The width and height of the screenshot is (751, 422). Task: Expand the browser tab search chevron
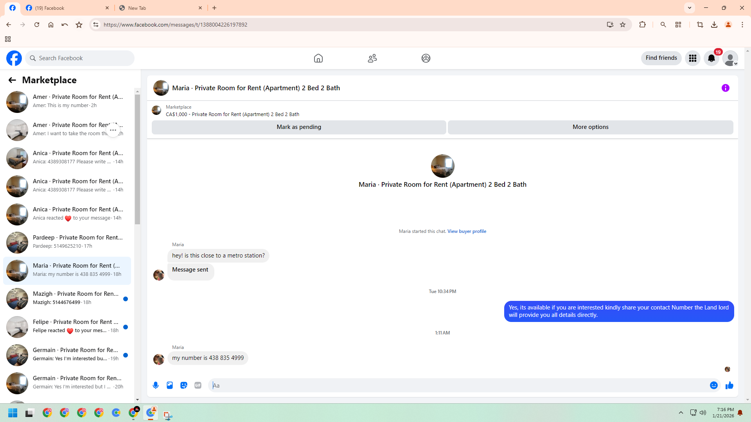[690, 7]
